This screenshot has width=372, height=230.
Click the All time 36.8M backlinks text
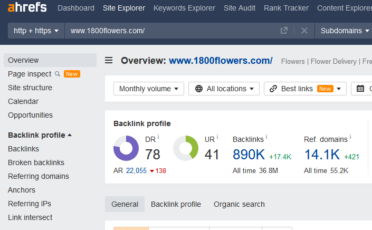click(255, 171)
